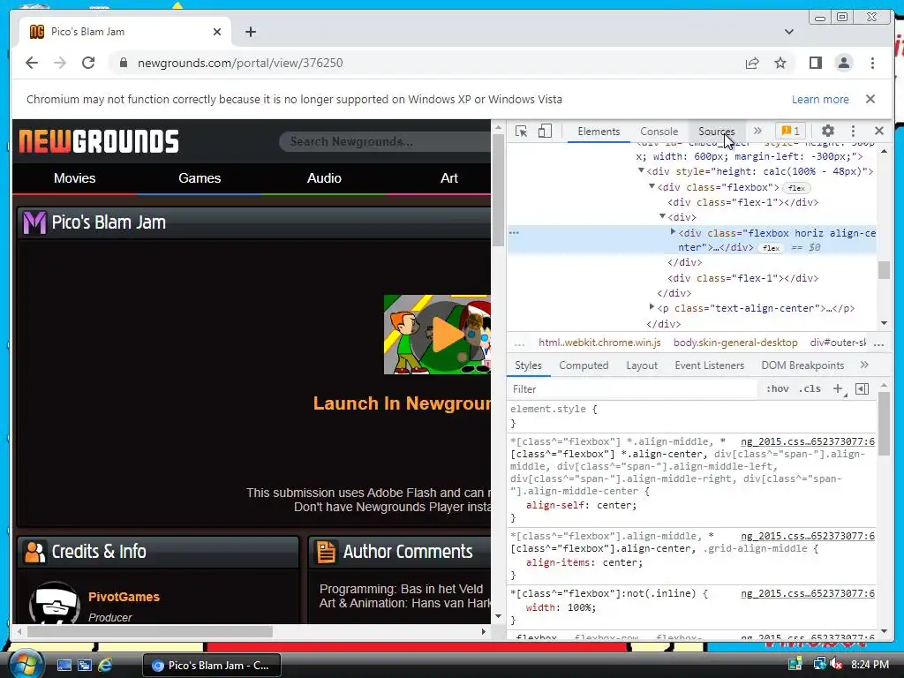The height and width of the screenshot is (678, 904).
Task: Toggle the .cls class editor
Action: pyautogui.click(x=810, y=389)
